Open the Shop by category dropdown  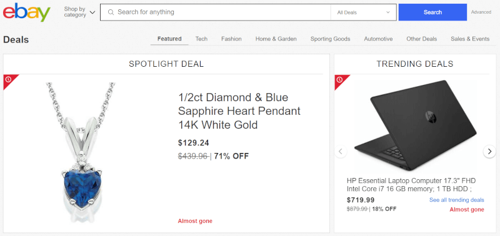coord(79,12)
